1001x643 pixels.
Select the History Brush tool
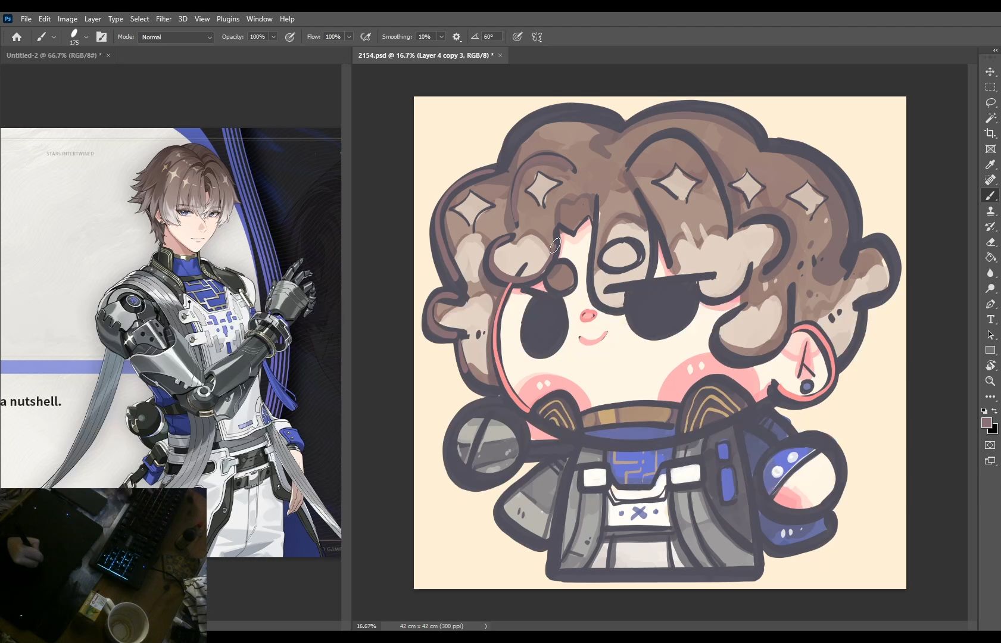[990, 226]
